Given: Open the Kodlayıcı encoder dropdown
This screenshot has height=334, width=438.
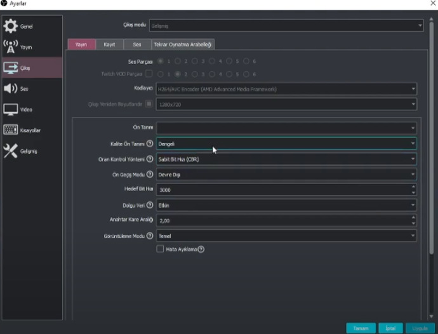Looking at the screenshot, I should (x=286, y=89).
